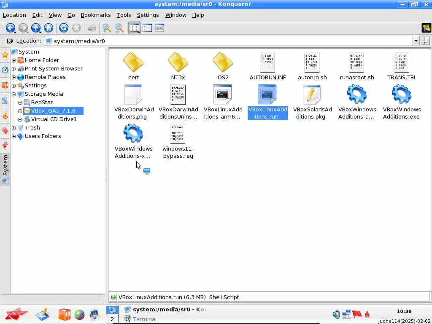Open the Go menu

pyautogui.click(x=71, y=15)
